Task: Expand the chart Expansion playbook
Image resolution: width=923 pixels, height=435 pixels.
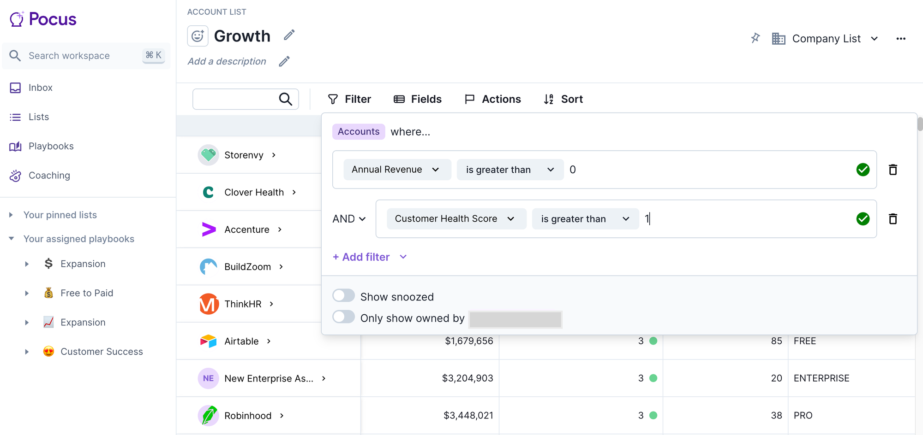Action: tap(27, 323)
